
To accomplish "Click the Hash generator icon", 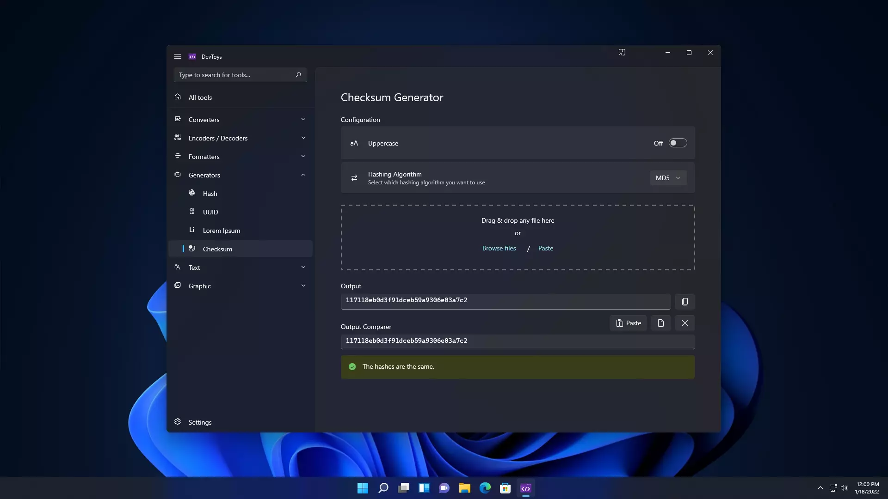I will (191, 193).
